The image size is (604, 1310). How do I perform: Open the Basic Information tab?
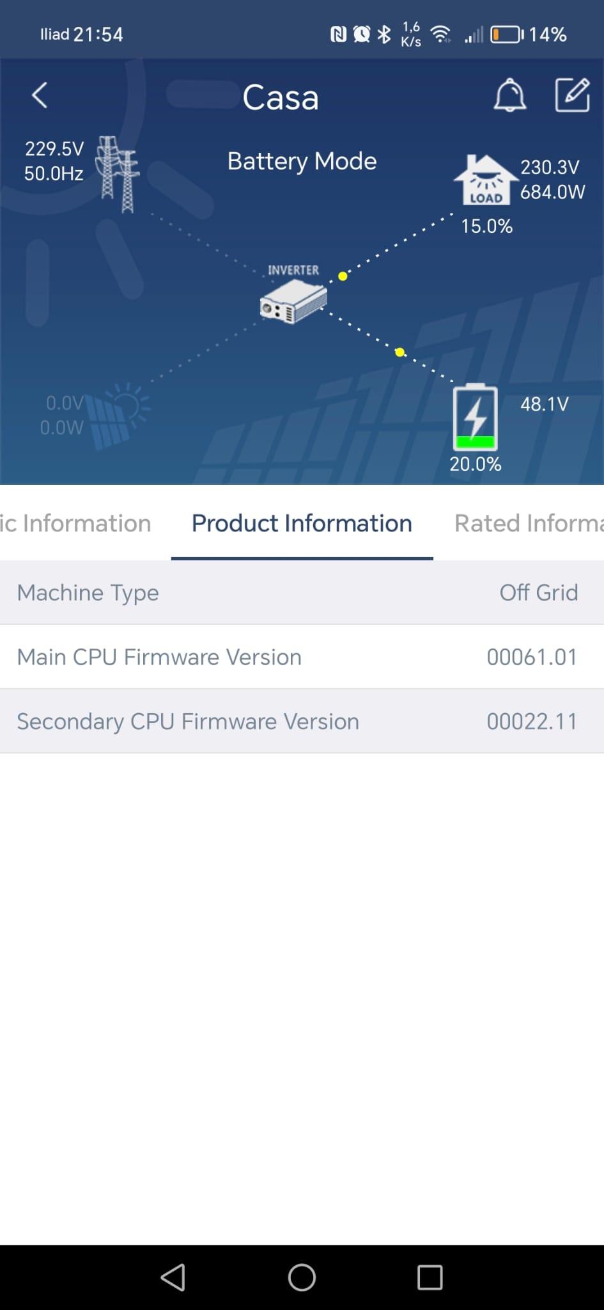coord(75,523)
